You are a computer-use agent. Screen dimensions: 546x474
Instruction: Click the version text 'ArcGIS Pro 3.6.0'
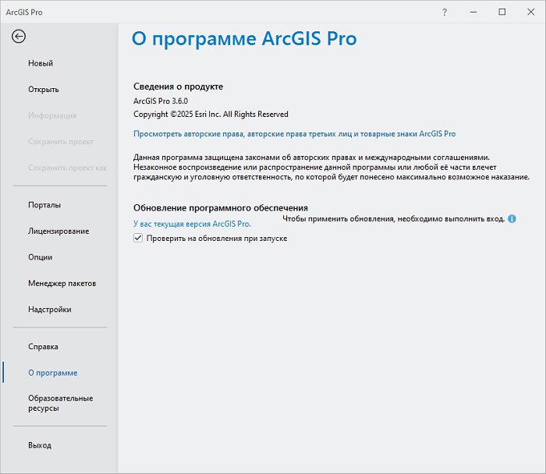(161, 101)
